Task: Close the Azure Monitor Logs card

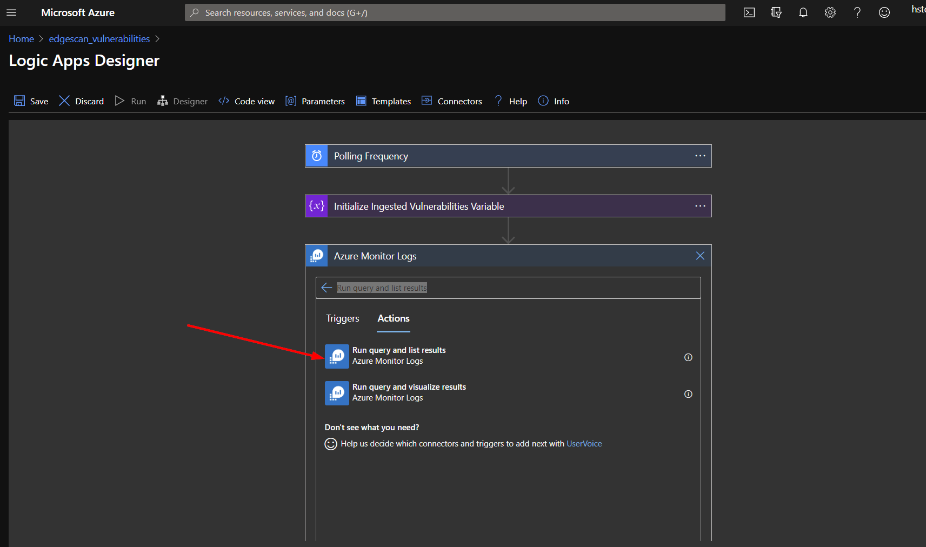Action: tap(700, 256)
